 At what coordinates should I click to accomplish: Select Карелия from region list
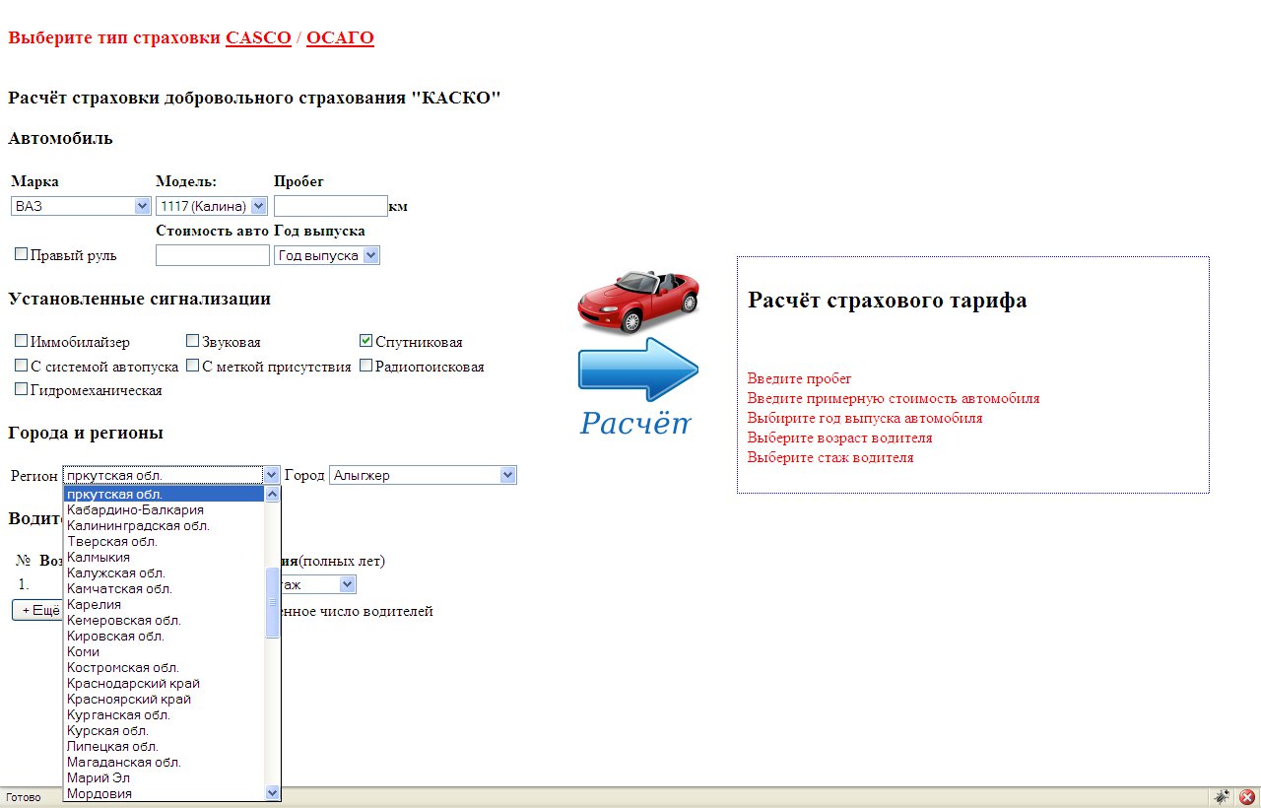pyautogui.click(x=165, y=605)
